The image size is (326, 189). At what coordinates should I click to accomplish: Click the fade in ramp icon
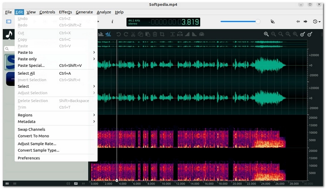coord(187,34)
